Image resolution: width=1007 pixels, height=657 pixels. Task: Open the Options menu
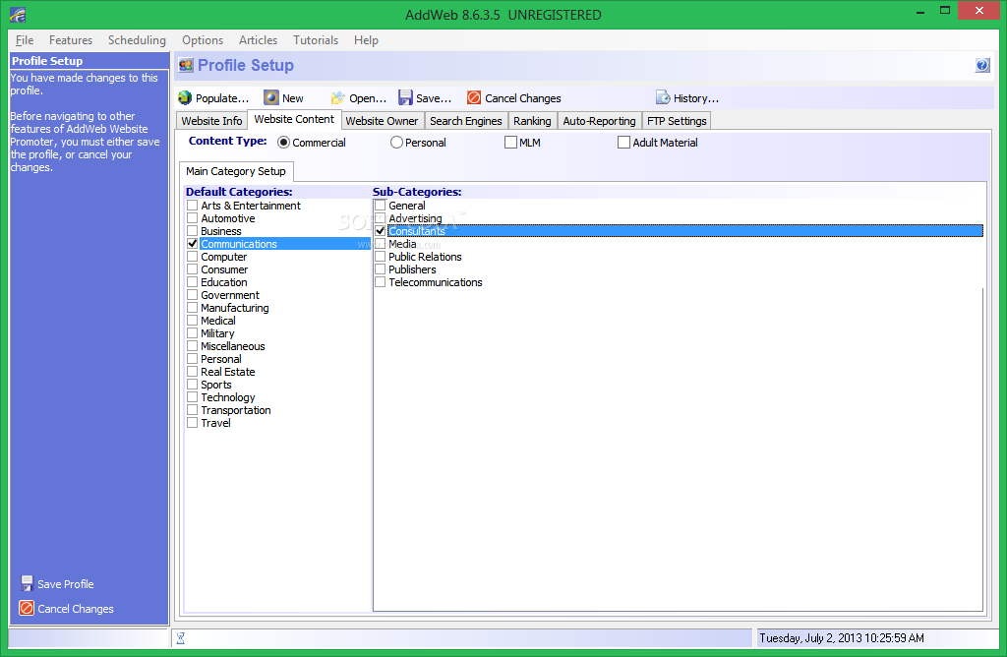click(203, 39)
